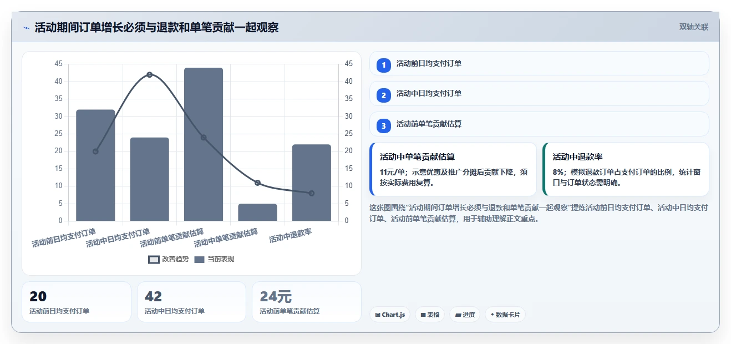Click the 8% refund rate description text
Image resolution: width=731 pixels, height=344 pixels.
[626, 178]
